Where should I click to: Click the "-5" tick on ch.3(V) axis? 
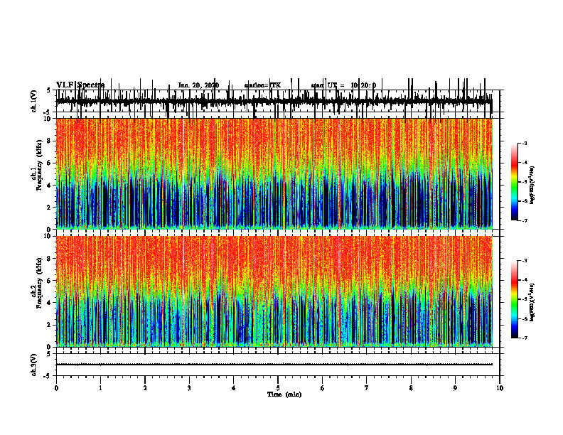(x=48, y=376)
